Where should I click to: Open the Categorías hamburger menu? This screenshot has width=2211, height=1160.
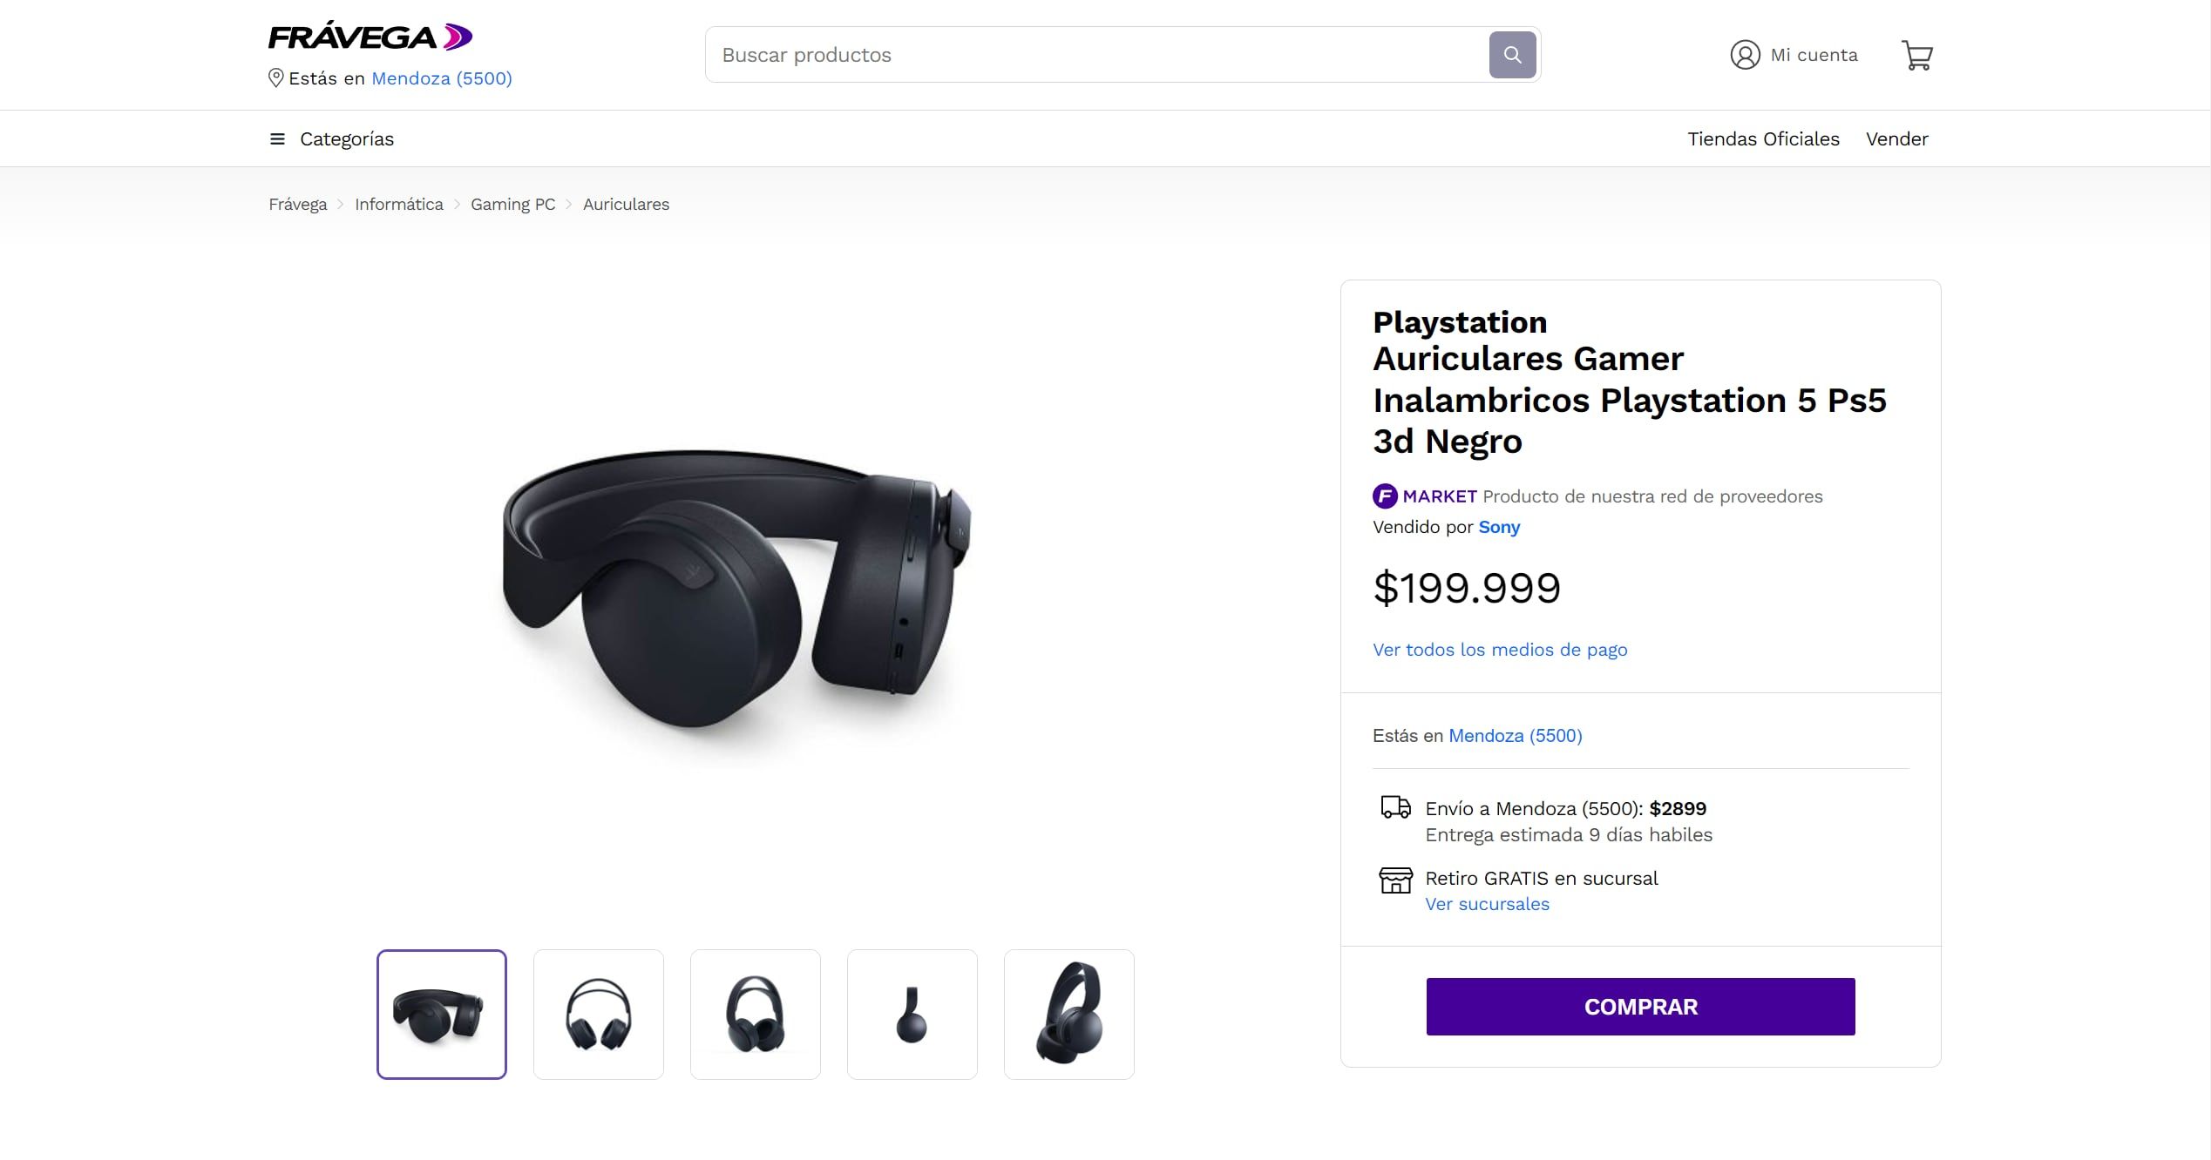point(276,138)
